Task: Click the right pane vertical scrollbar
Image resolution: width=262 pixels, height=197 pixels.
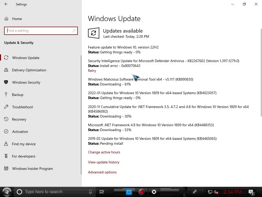Action: (261, 72)
